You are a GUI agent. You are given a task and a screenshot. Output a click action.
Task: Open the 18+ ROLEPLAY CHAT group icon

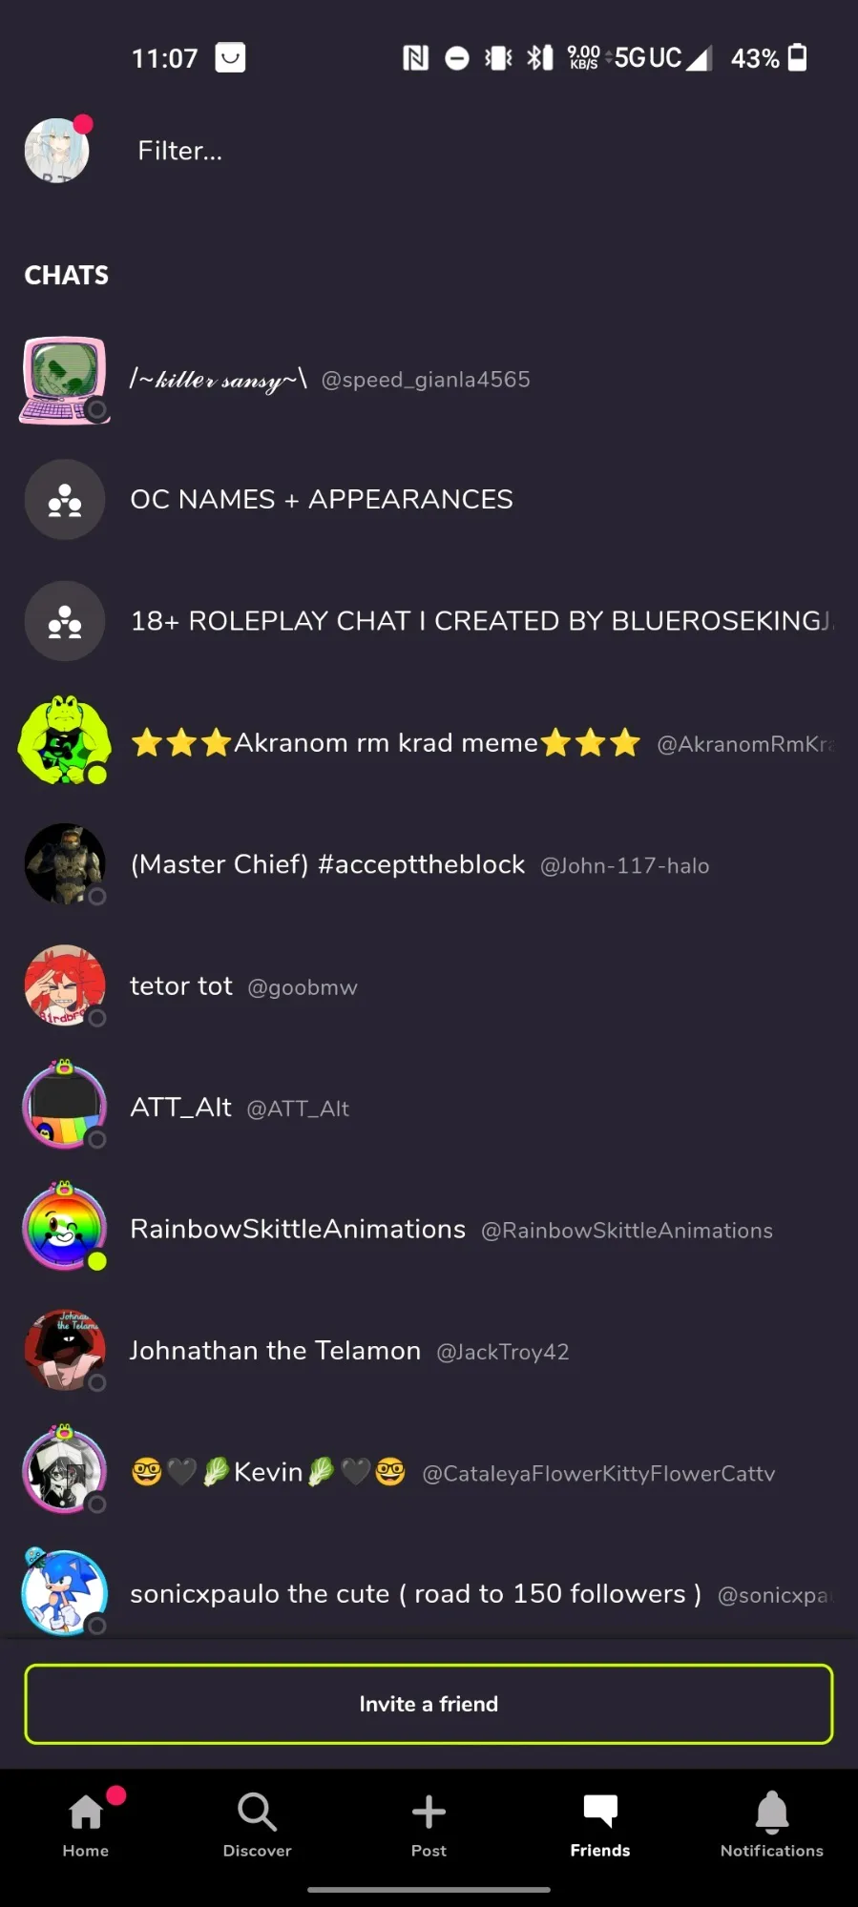pyautogui.click(x=65, y=621)
